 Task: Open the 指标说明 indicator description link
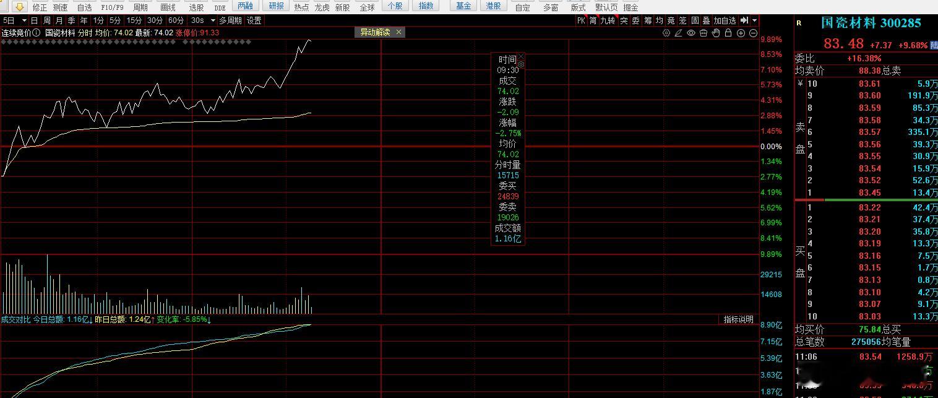pyautogui.click(x=739, y=319)
